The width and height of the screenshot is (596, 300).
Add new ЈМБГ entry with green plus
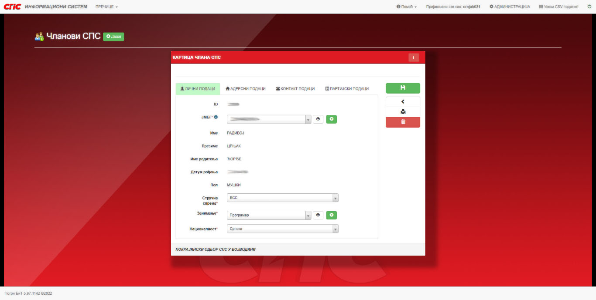tap(332, 119)
